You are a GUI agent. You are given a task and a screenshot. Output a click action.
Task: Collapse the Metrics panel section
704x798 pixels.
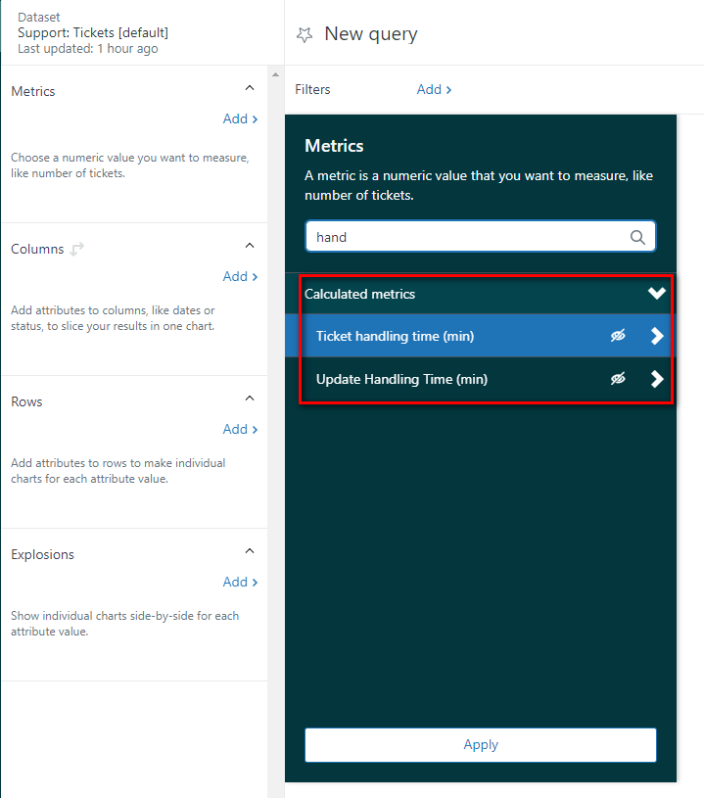point(249,89)
